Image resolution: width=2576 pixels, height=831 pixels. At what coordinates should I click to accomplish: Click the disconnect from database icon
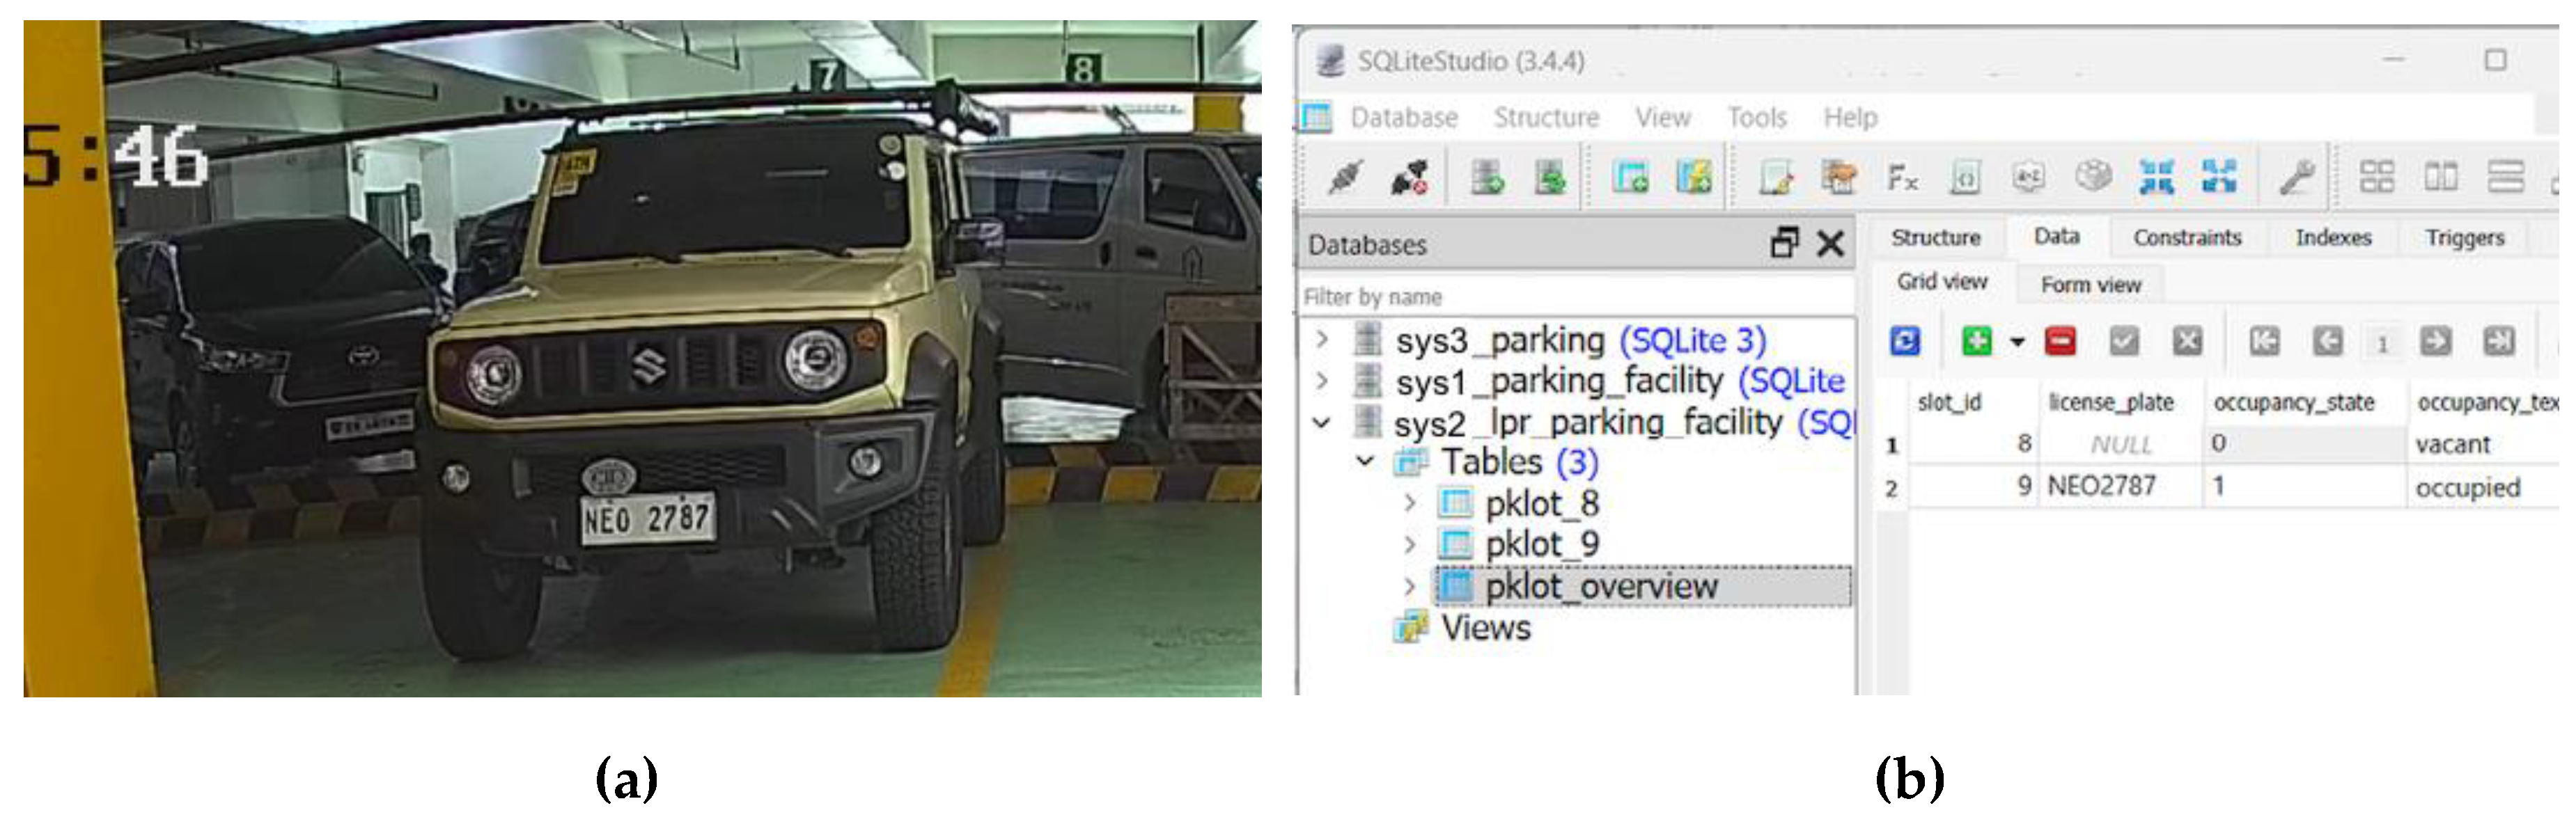point(1410,177)
